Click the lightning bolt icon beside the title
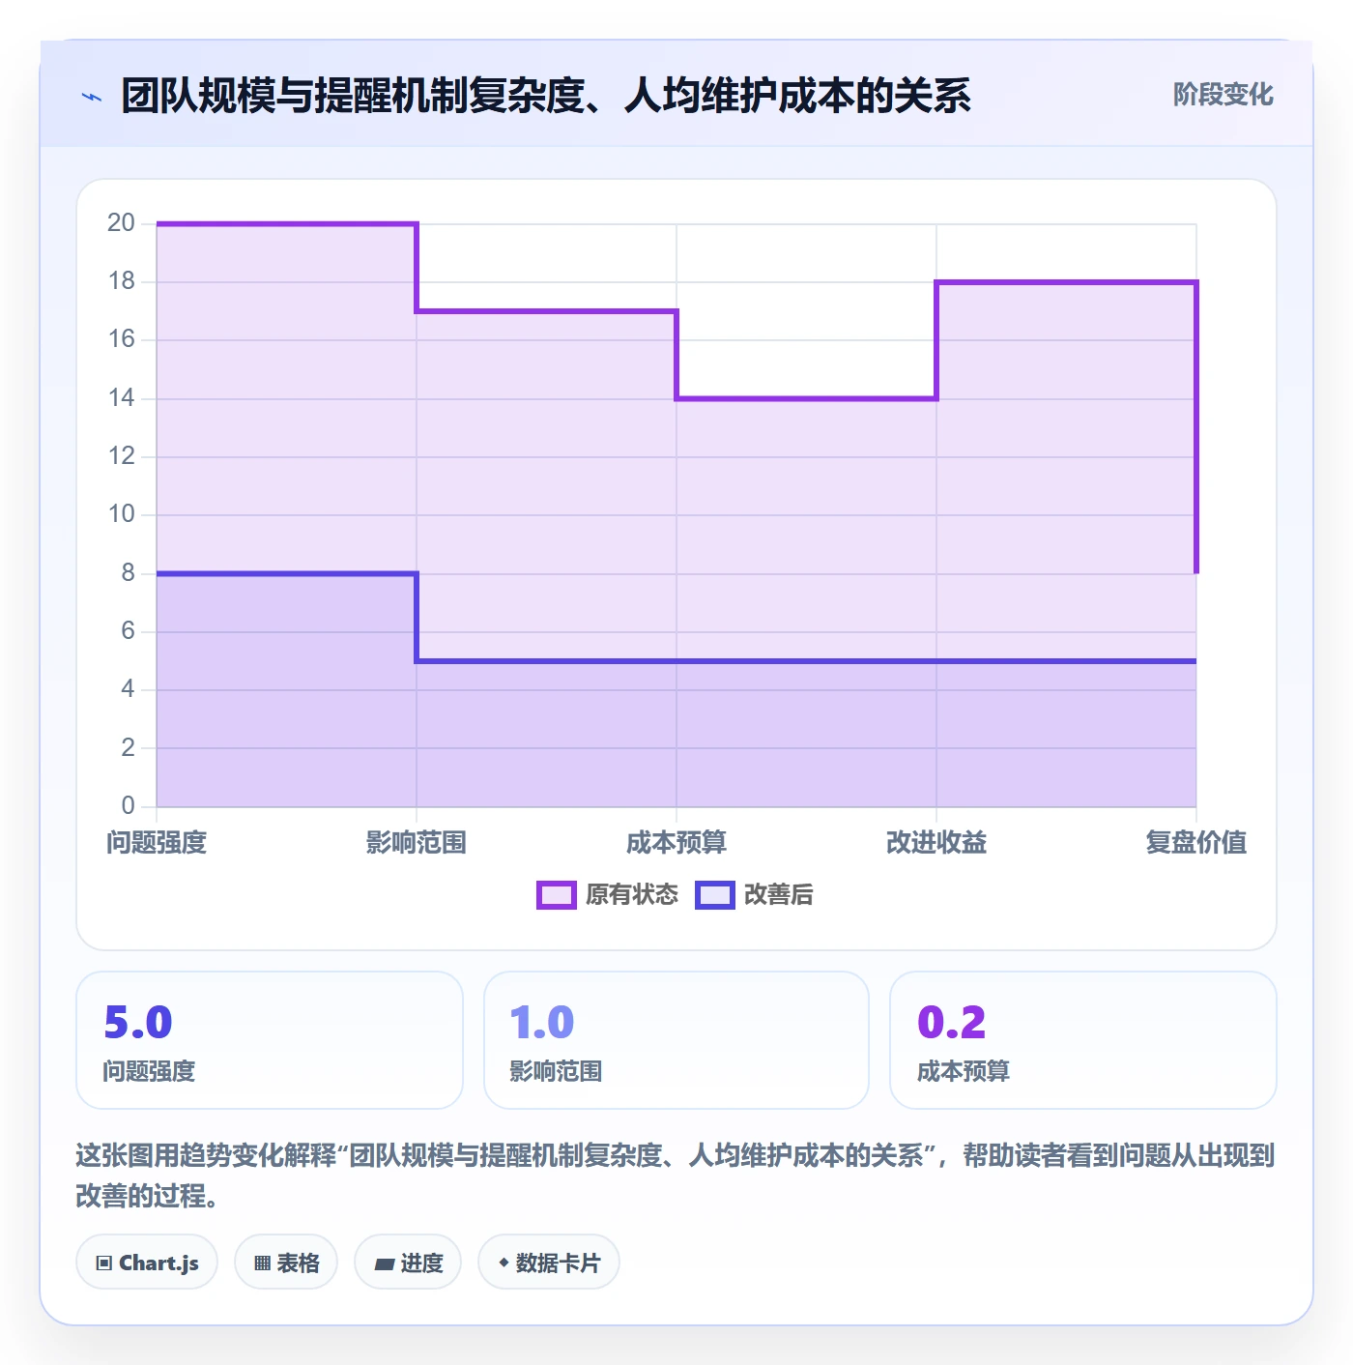 pos(92,97)
